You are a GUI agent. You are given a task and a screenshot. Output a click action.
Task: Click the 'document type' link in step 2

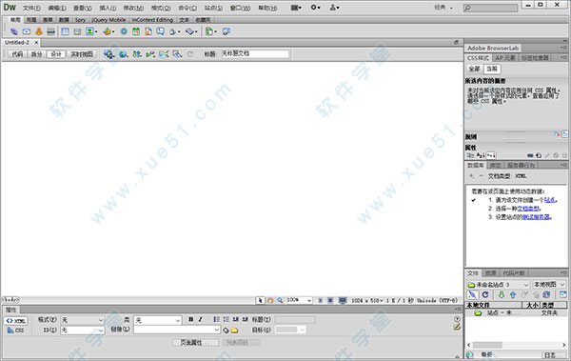528,209
